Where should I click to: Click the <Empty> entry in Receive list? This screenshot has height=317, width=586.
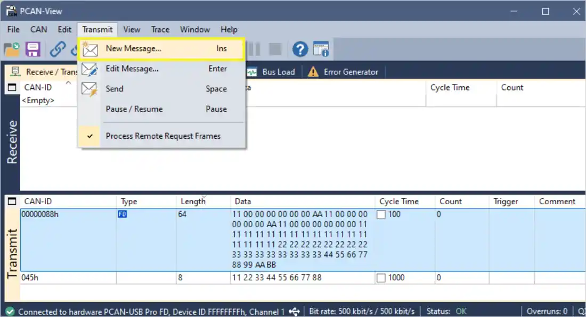(x=38, y=101)
